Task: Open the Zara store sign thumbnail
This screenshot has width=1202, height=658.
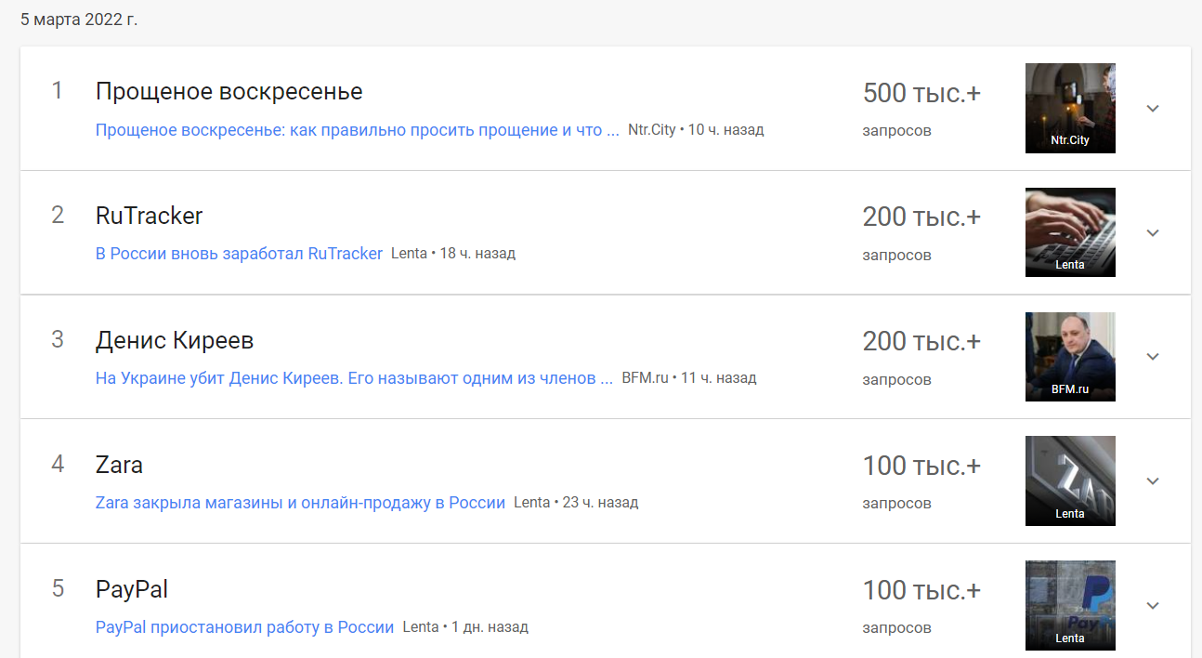Action: pyautogui.click(x=1070, y=481)
